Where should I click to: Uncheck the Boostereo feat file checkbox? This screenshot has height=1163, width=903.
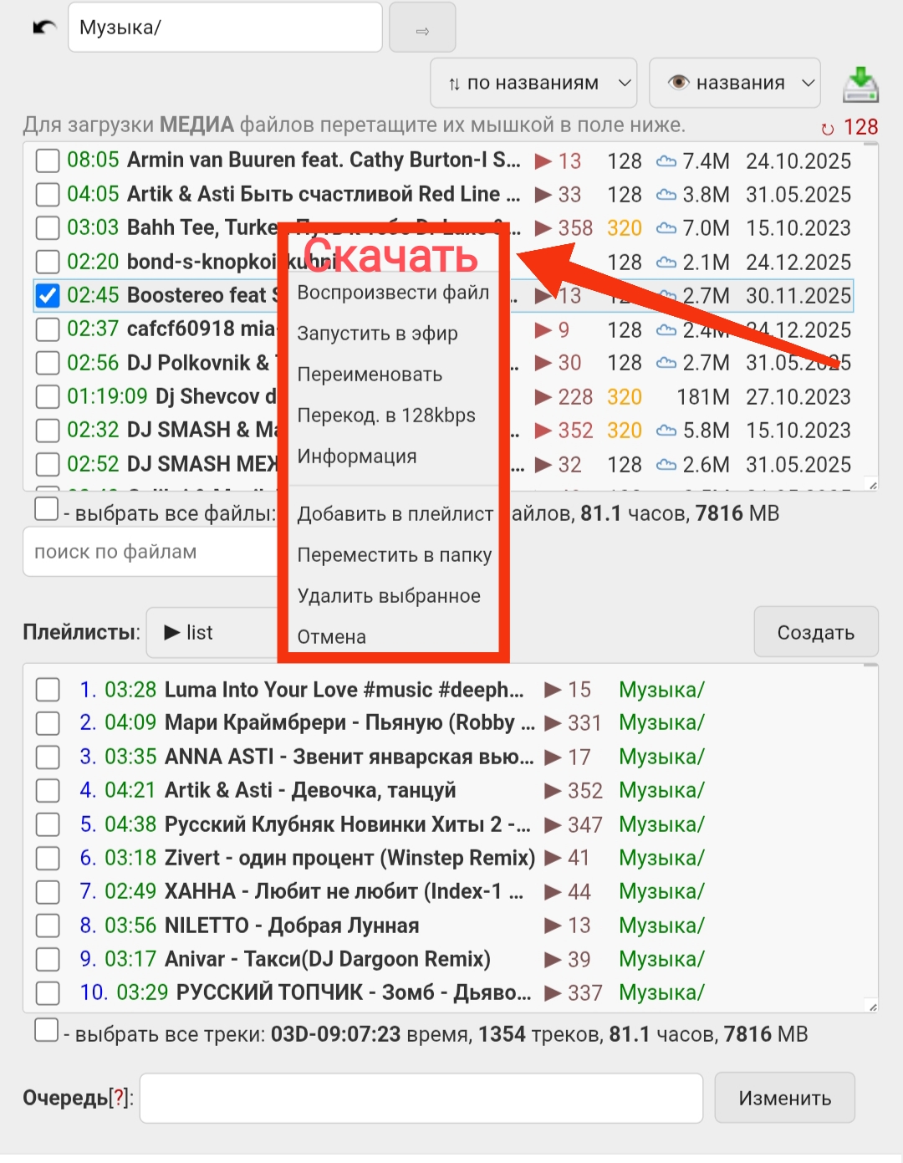click(x=48, y=296)
